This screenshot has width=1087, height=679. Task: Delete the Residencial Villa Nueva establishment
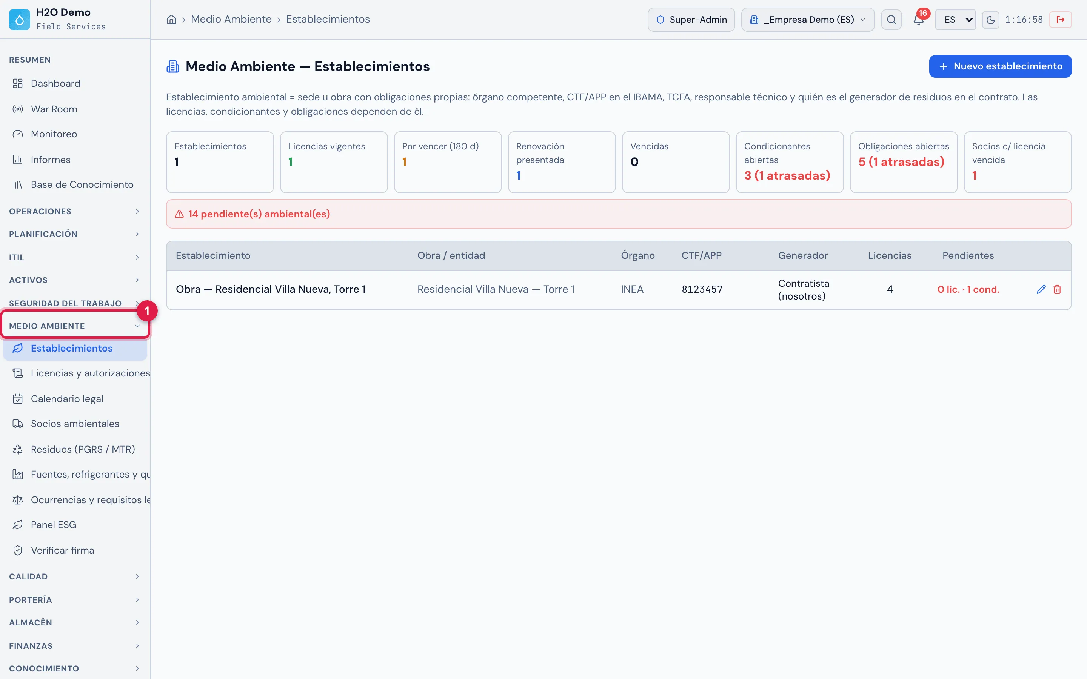point(1057,290)
